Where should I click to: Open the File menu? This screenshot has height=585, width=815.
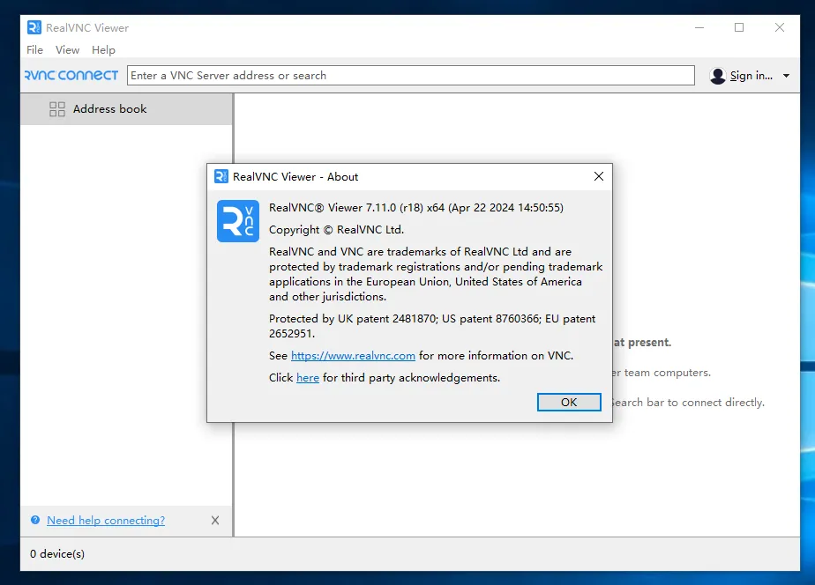(34, 50)
